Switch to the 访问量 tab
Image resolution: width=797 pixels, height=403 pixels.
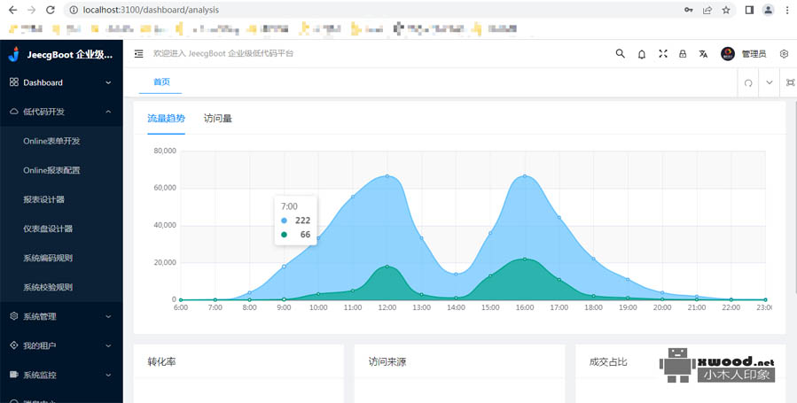[218, 118]
